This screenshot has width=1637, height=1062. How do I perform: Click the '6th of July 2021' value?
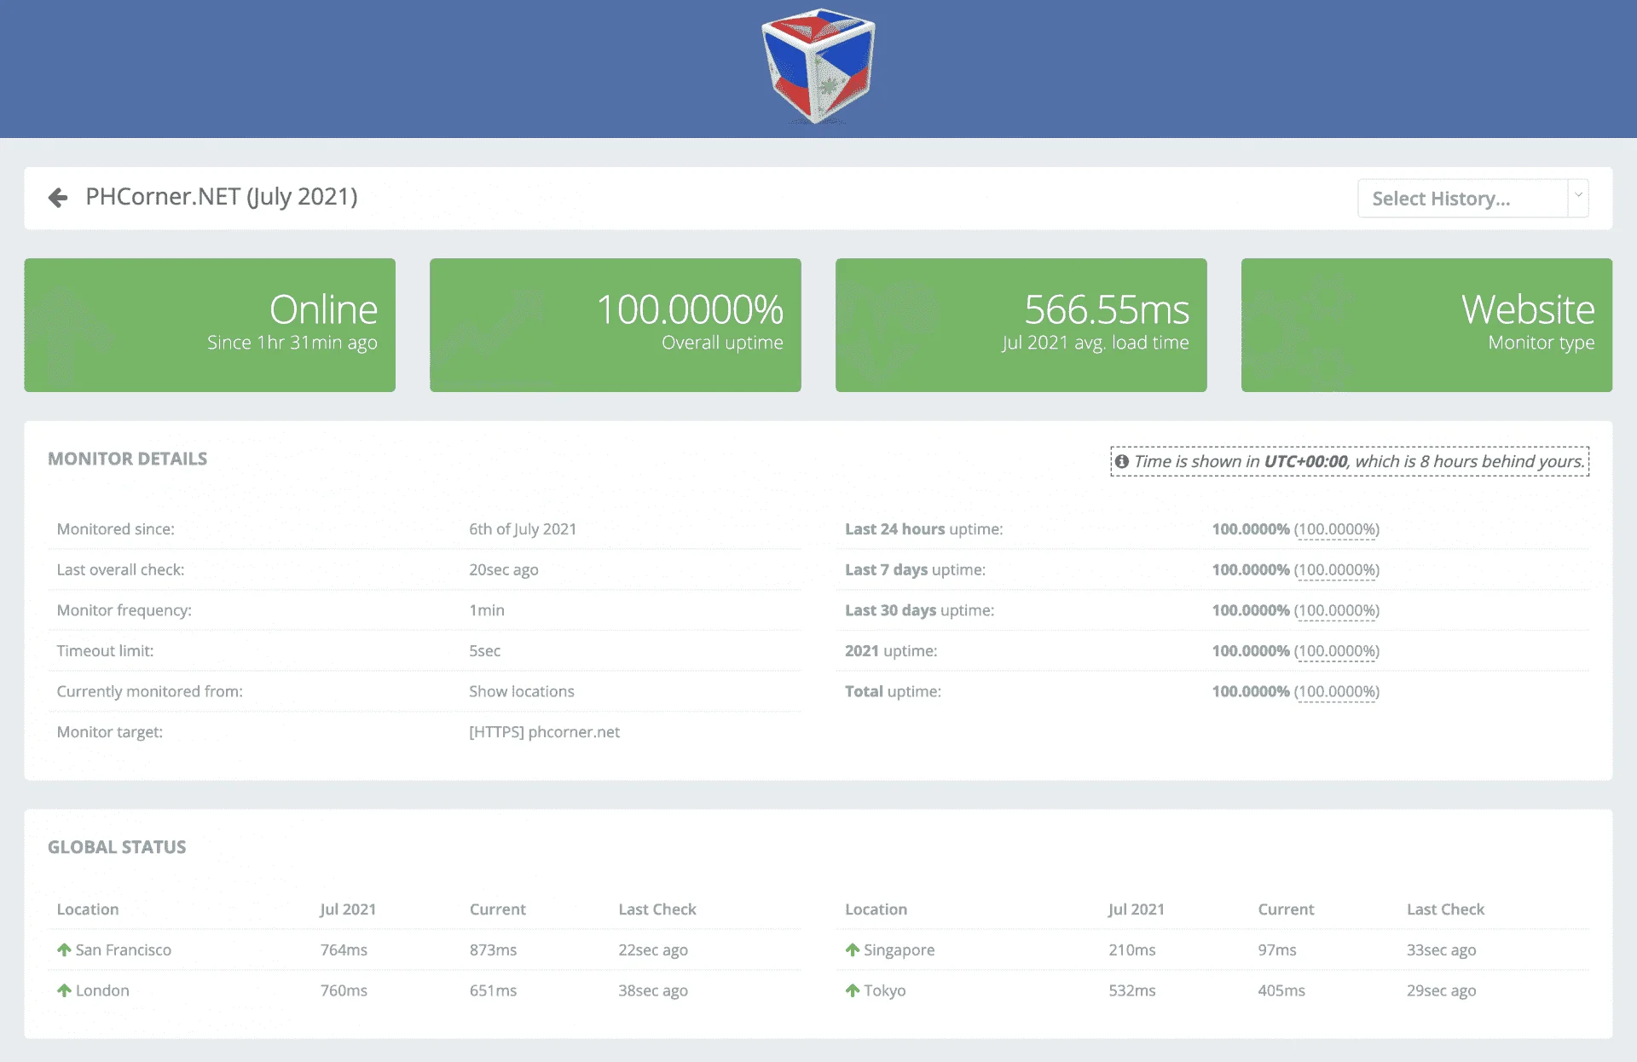point(523,529)
